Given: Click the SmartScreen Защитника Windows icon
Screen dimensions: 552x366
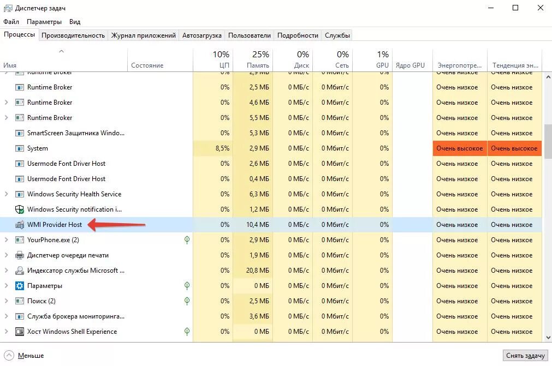Looking at the screenshot, I should 20,133.
